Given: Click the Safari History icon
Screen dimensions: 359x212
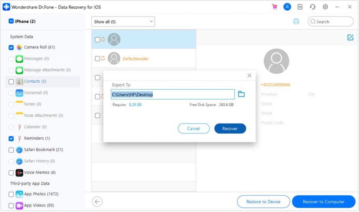Looking at the screenshot, I should click(19, 161).
